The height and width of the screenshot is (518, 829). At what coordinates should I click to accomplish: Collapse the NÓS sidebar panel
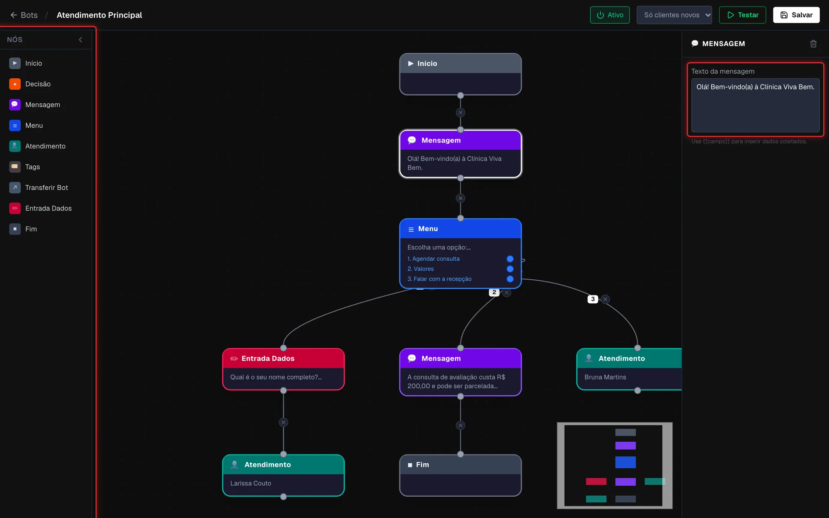coord(80,40)
